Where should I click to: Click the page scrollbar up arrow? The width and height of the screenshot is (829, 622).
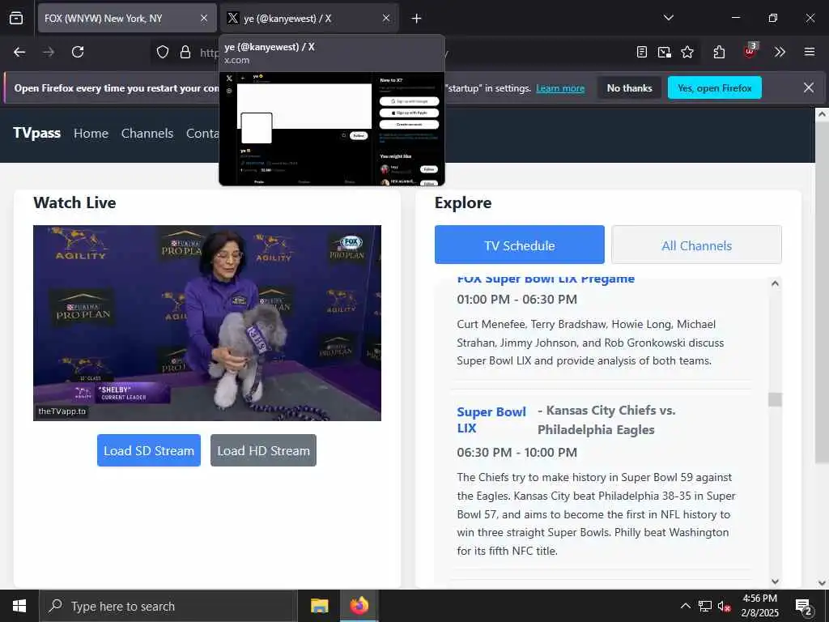click(x=823, y=113)
